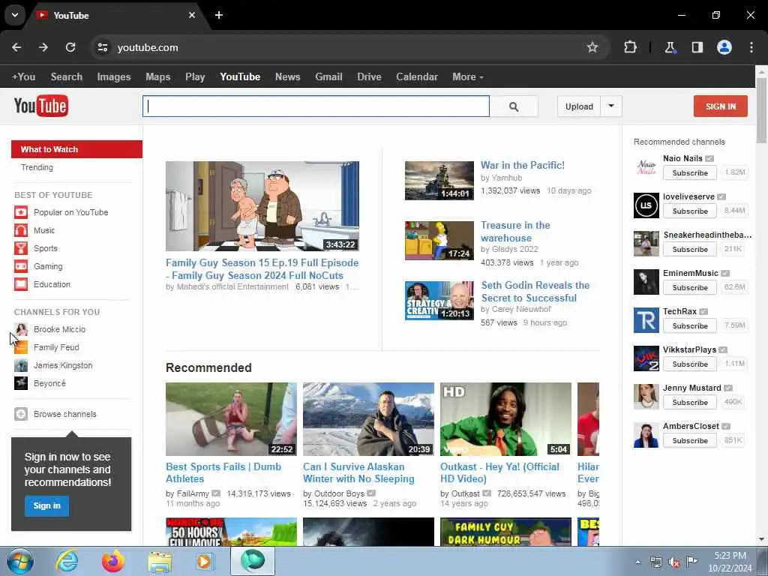Go back to previous page
Image resolution: width=768 pixels, height=576 pixels.
click(16, 47)
